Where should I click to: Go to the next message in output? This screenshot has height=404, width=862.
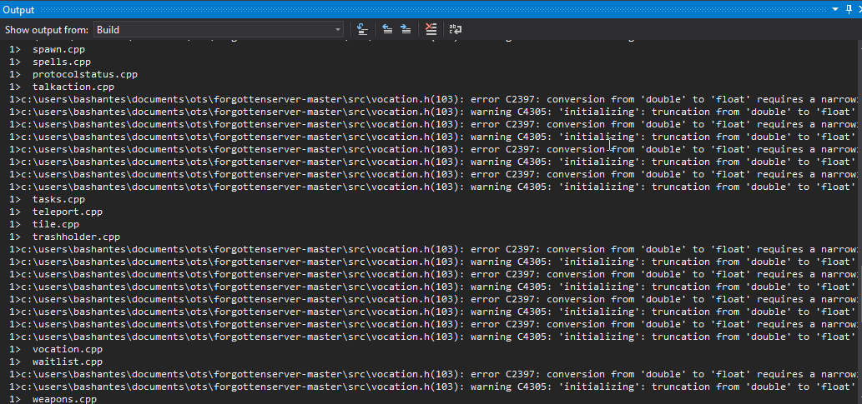point(406,30)
